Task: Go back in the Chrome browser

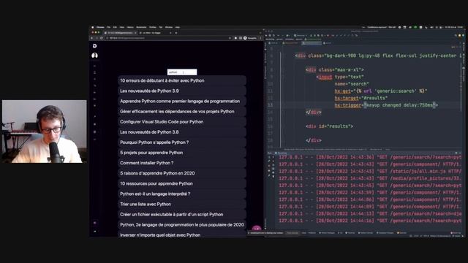Action: pyautogui.click(x=92, y=38)
